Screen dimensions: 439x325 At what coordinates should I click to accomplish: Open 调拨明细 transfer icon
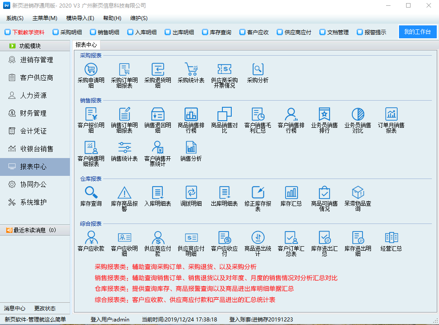191,192
